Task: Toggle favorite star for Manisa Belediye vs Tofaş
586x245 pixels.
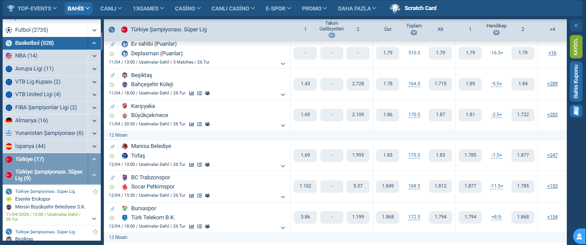Action: point(112,156)
